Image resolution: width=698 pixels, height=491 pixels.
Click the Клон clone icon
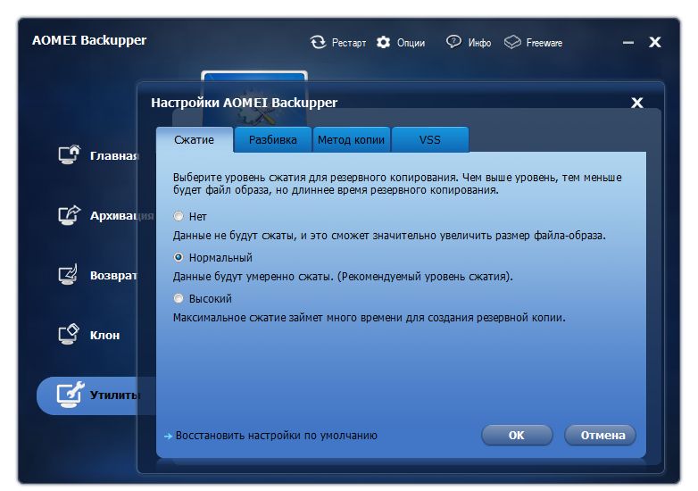69,334
